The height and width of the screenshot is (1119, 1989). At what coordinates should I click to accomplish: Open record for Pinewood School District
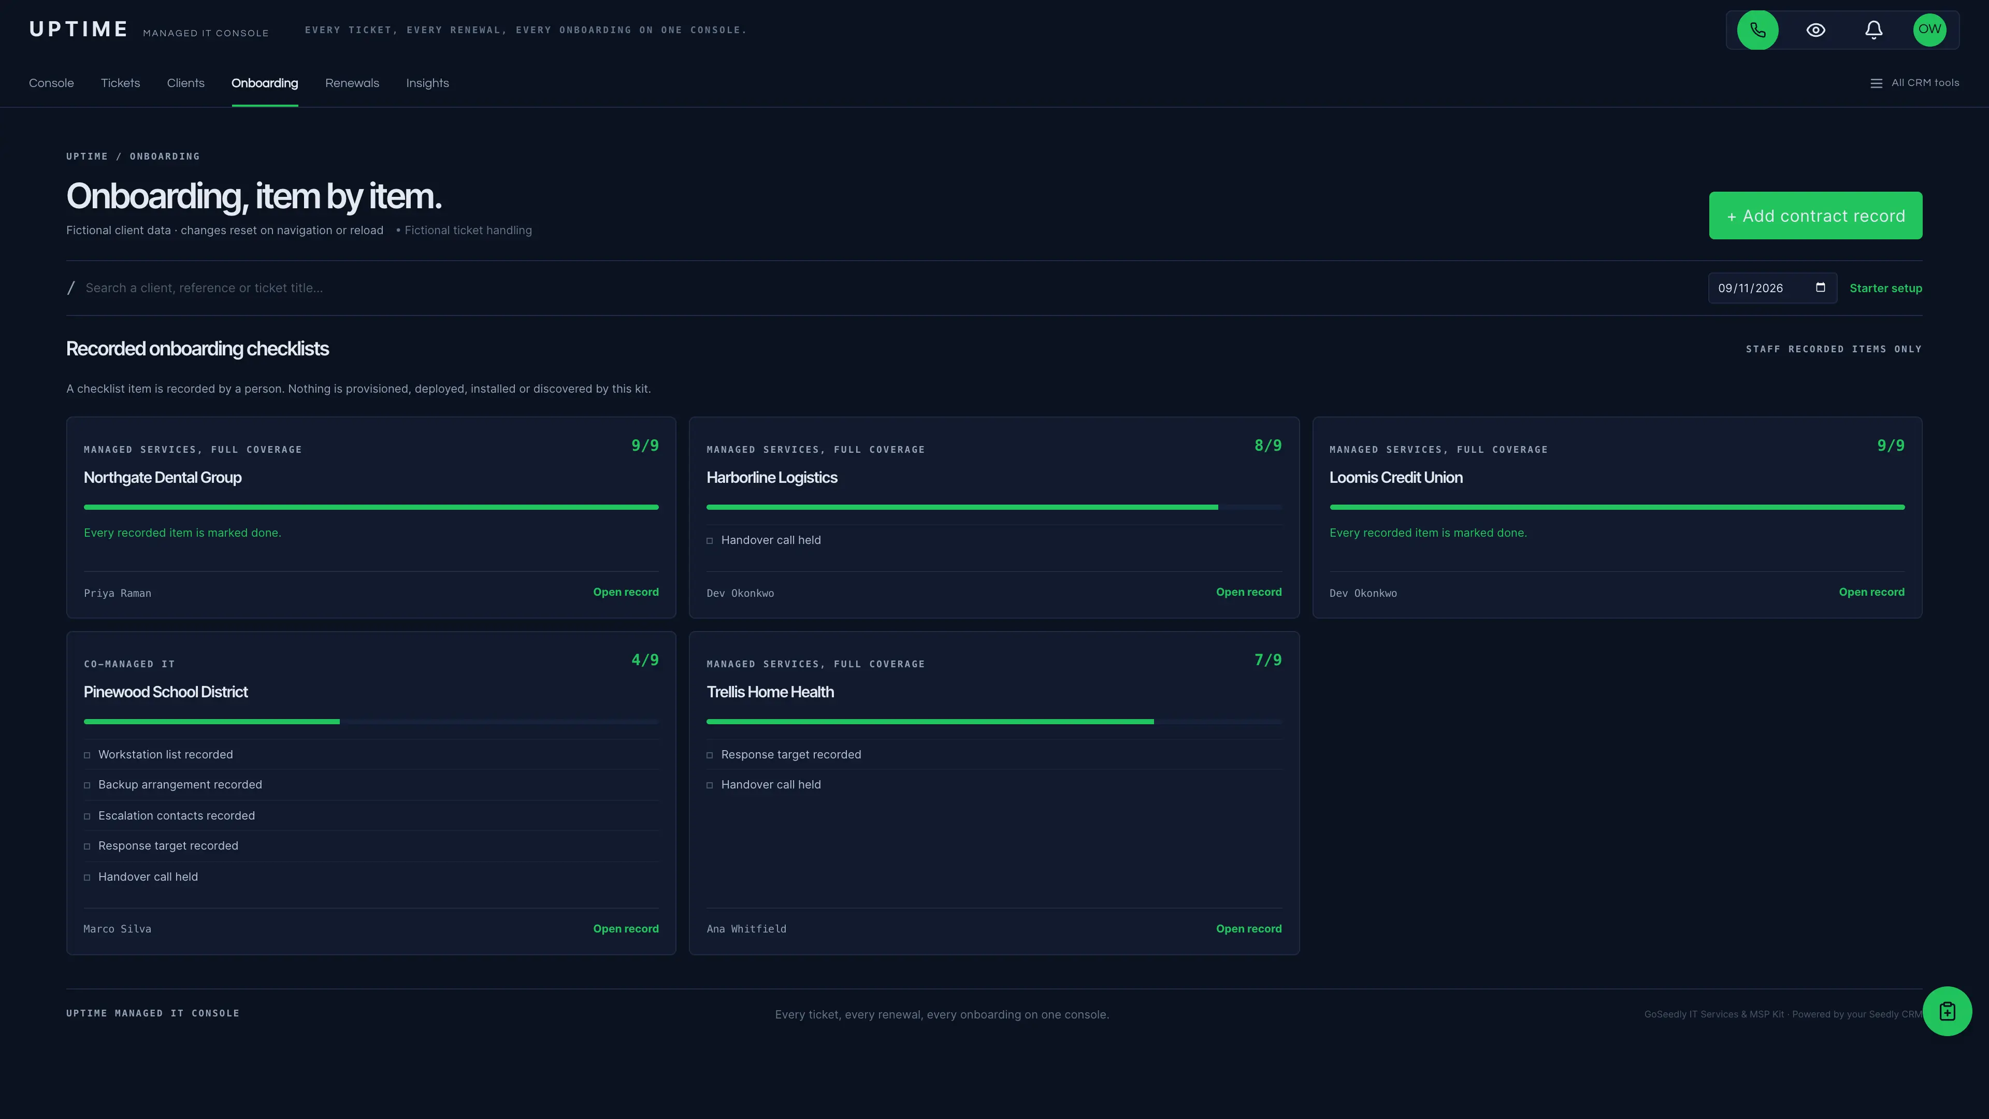coord(625,929)
